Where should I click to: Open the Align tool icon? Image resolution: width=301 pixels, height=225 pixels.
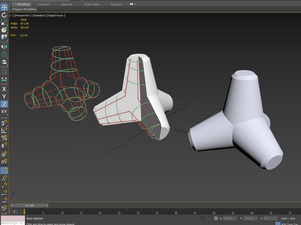click(x=4, y=62)
